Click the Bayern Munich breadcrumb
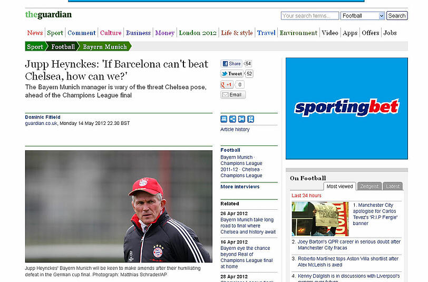Viewport: 428px width, 282px height. tap(105, 47)
